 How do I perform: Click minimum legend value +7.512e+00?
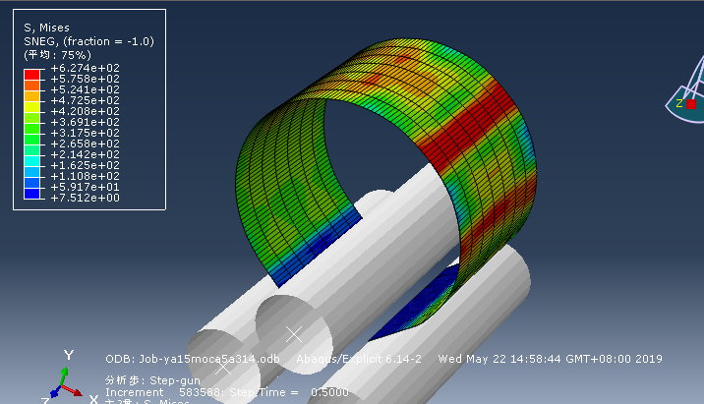[x=86, y=198]
